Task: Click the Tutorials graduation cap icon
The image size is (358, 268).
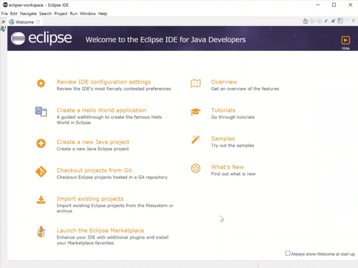Action: pos(196,112)
